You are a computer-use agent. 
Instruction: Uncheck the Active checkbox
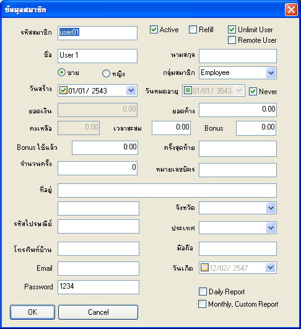point(154,30)
